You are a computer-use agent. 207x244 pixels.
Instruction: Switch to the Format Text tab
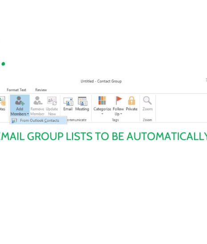coord(16,90)
